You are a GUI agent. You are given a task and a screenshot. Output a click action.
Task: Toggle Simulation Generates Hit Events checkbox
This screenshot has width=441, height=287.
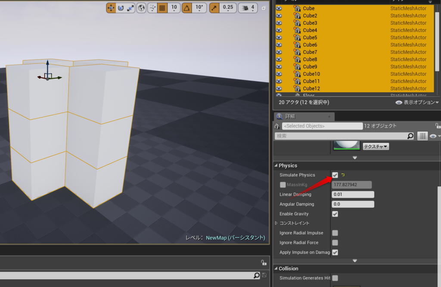[335, 278]
